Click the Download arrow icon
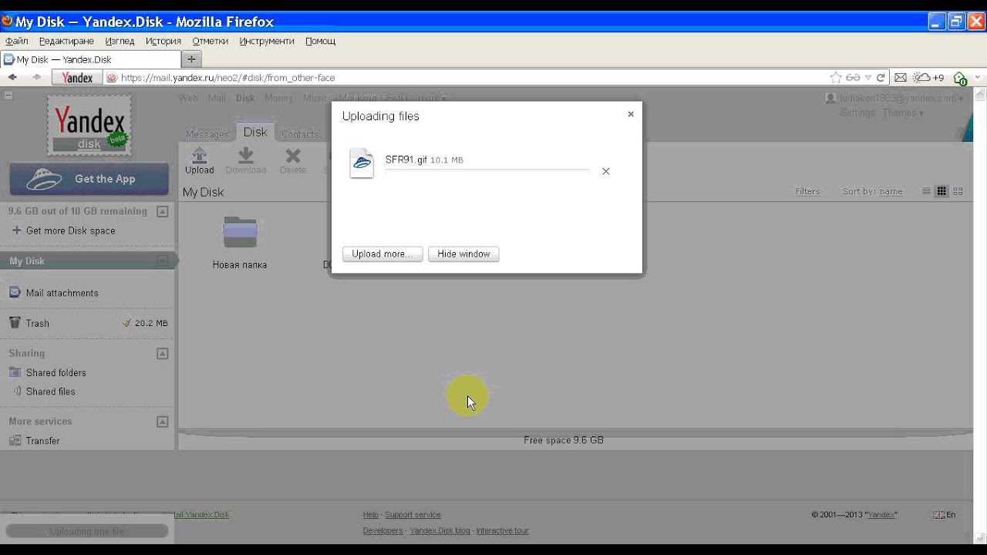 246,155
